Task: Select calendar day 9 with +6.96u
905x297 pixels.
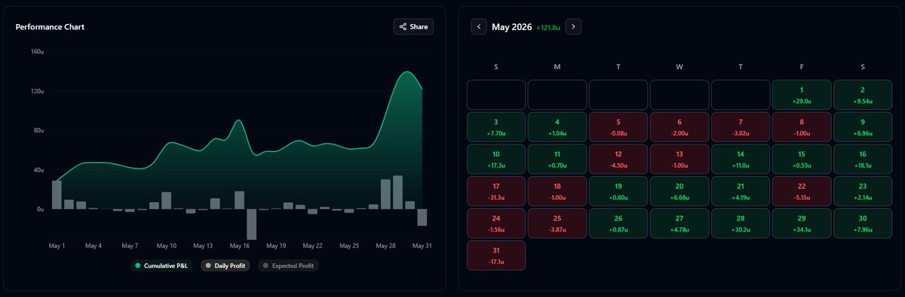Action: [863, 127]
